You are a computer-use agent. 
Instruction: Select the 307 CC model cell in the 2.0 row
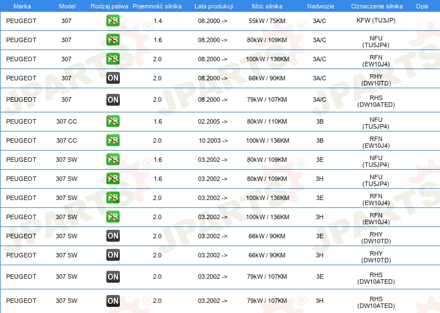66,140
